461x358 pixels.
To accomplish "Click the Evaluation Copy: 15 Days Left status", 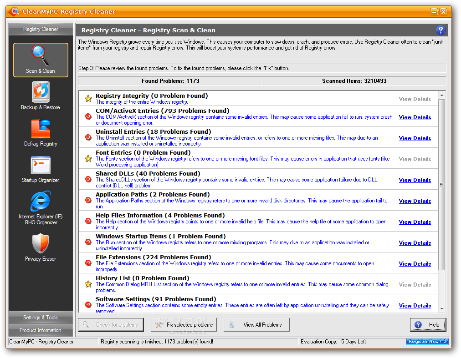I will click(x=333, y=342).
